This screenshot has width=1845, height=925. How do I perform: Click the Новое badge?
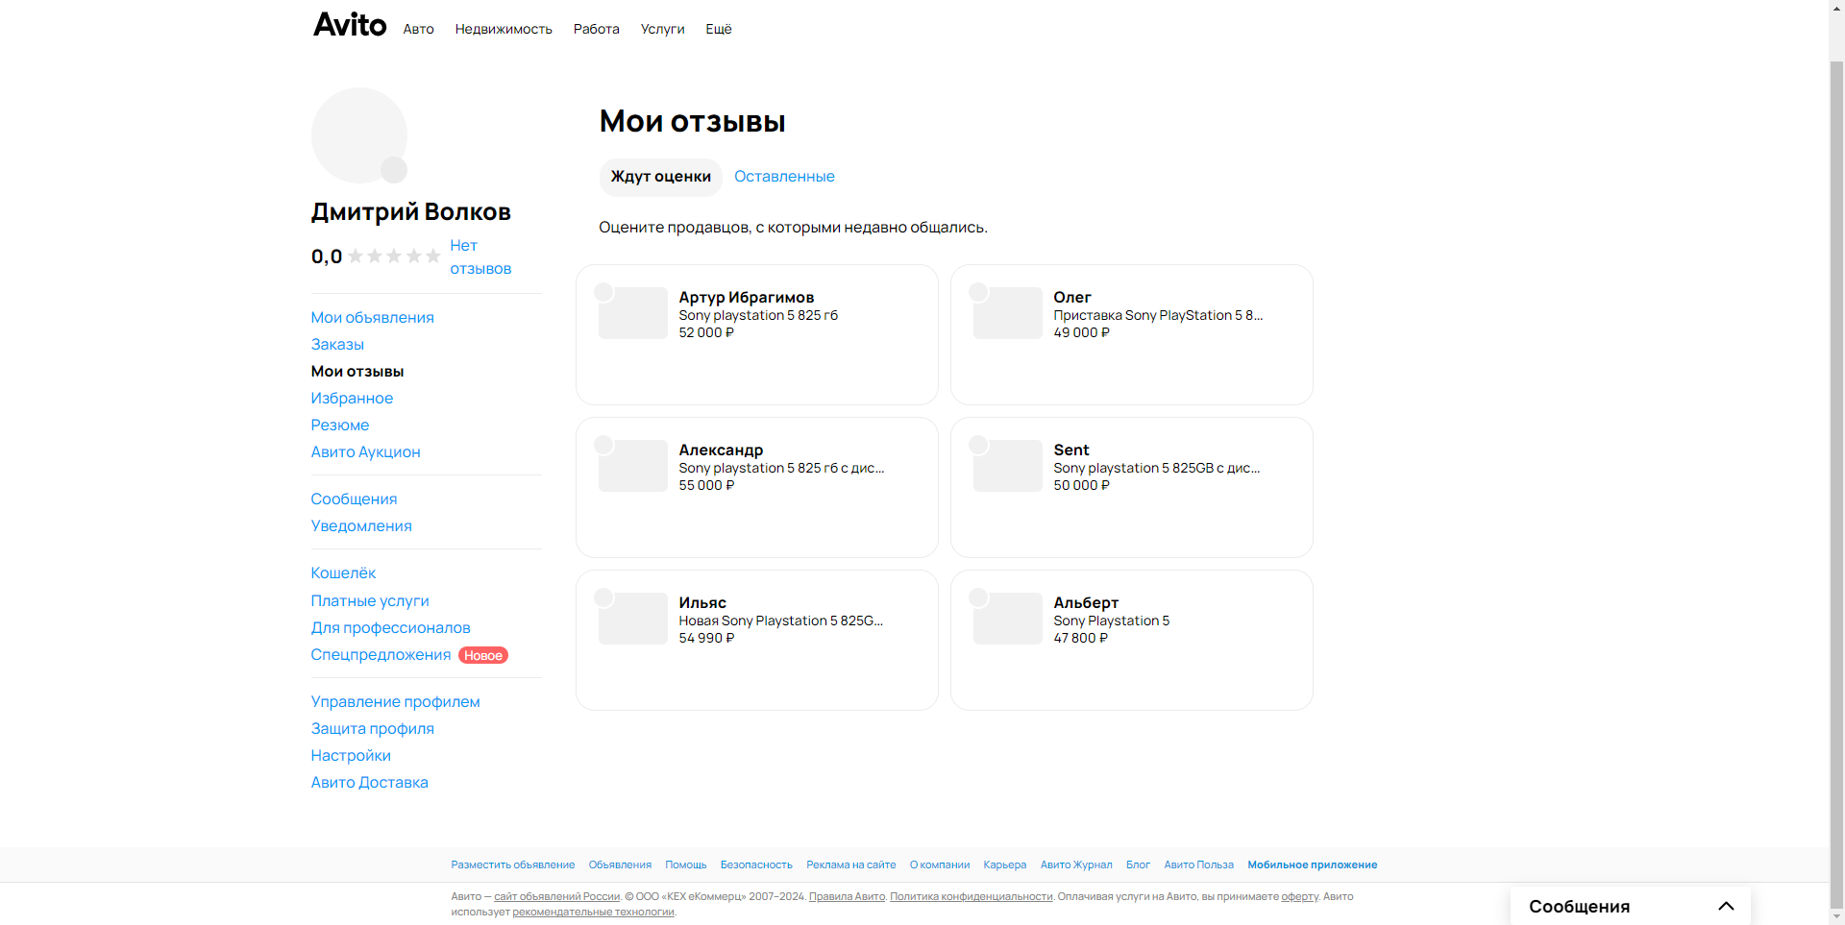[x=483, y=655]
